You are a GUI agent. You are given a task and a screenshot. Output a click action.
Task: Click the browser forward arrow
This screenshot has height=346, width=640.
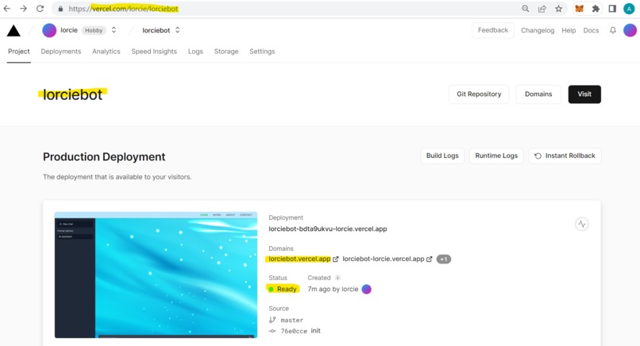tap(23, 9)
